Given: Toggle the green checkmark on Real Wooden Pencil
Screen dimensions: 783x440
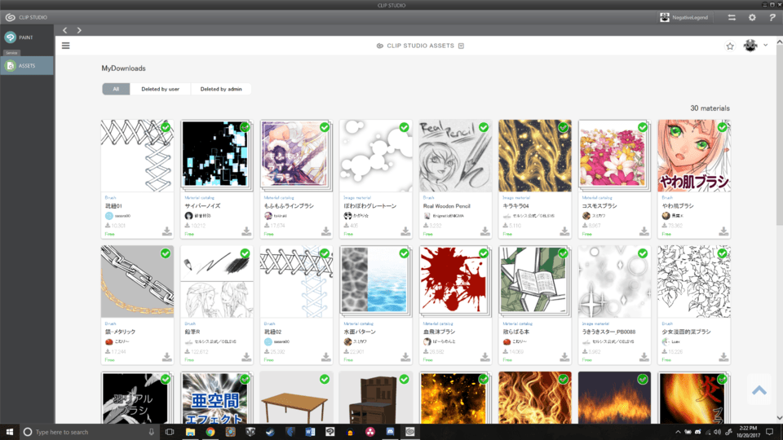Looking at the screenshot, I should point(484,128).
